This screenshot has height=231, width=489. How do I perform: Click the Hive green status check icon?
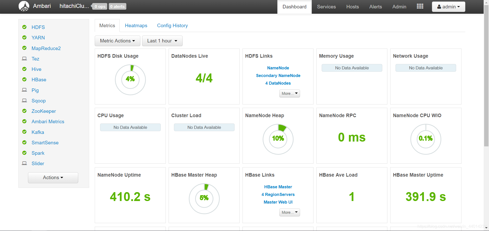click(24, 69)
